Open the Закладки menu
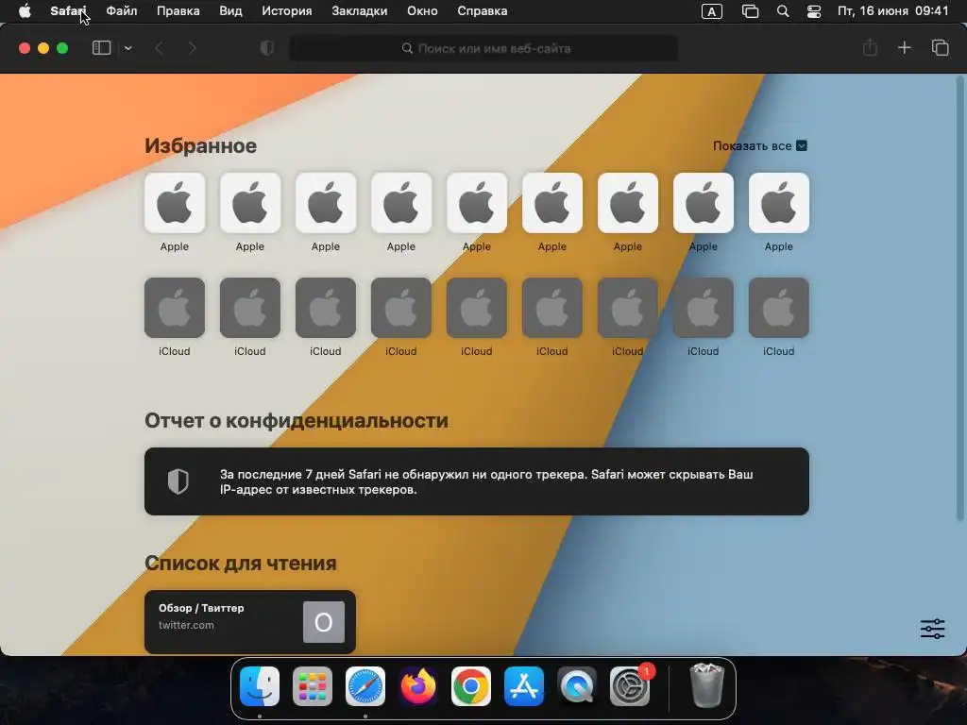This screenshot has width=967, height=725. [360, 11]
